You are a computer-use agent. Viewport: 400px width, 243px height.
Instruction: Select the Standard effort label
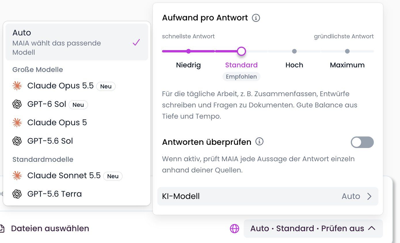tap(241, 65)
